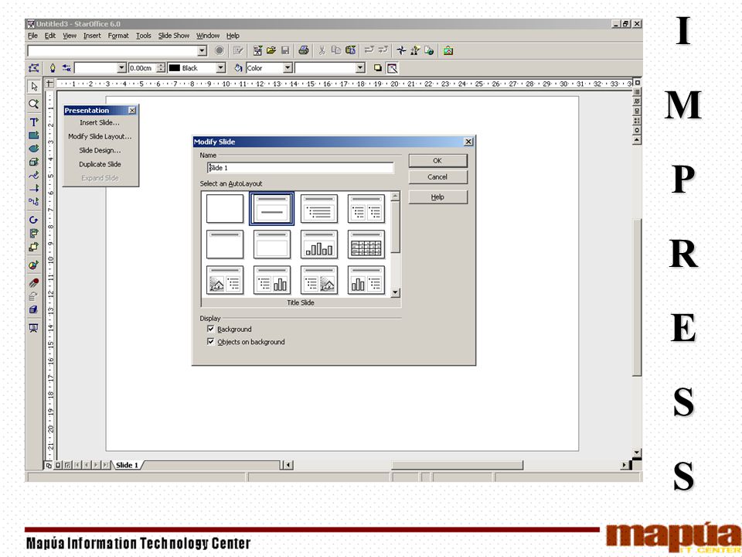
Task: Choose the Text tool in main toolbar
Action: click(33, 121)
